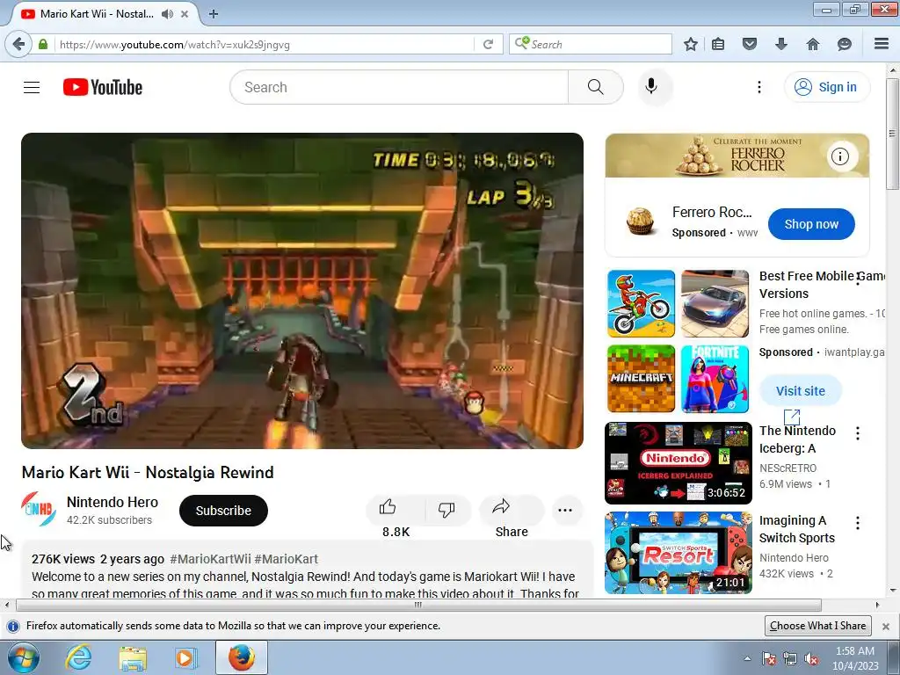Image resolution: width=900 pixels, height=675 pixels.
Task: Mute the tab via speaker icon
Action: 167,14
